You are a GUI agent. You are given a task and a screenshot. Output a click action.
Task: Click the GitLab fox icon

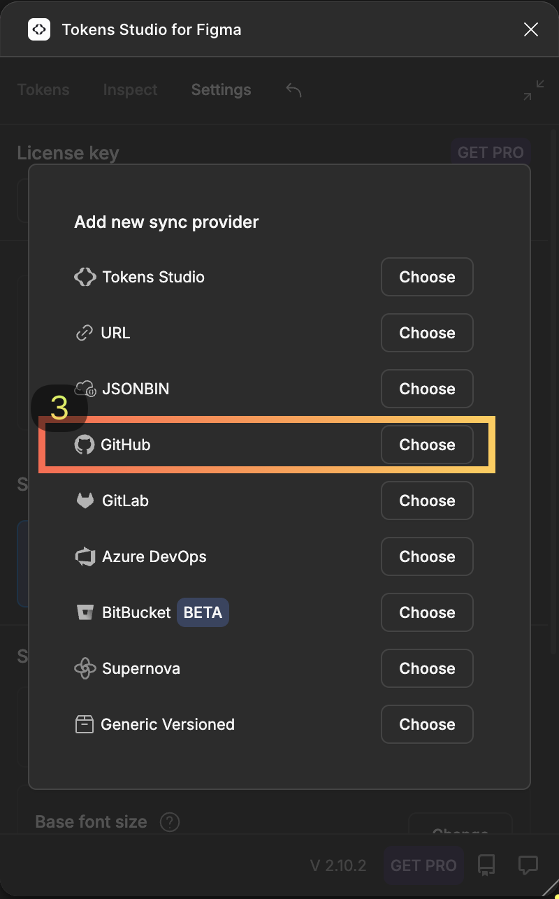click(x=85, y=501)
